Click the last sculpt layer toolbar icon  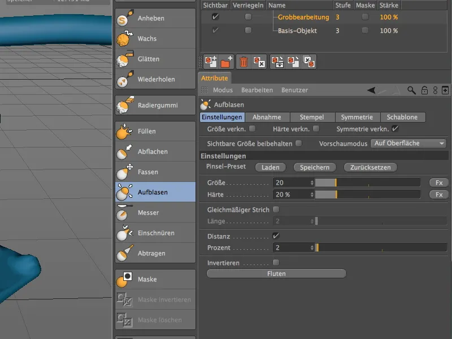click(309, 62)
